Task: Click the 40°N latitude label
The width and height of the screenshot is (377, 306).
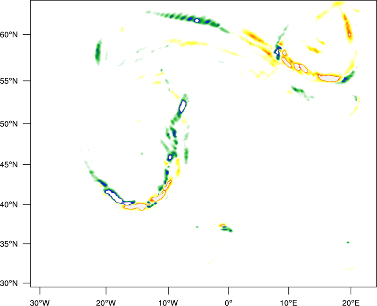Action: pos(9,204)
